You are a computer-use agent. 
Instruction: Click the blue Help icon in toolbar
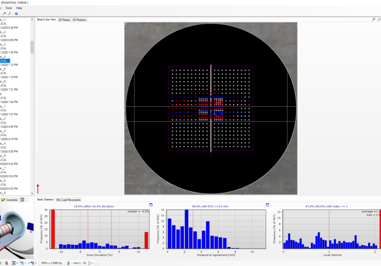(x=16, y=14)
